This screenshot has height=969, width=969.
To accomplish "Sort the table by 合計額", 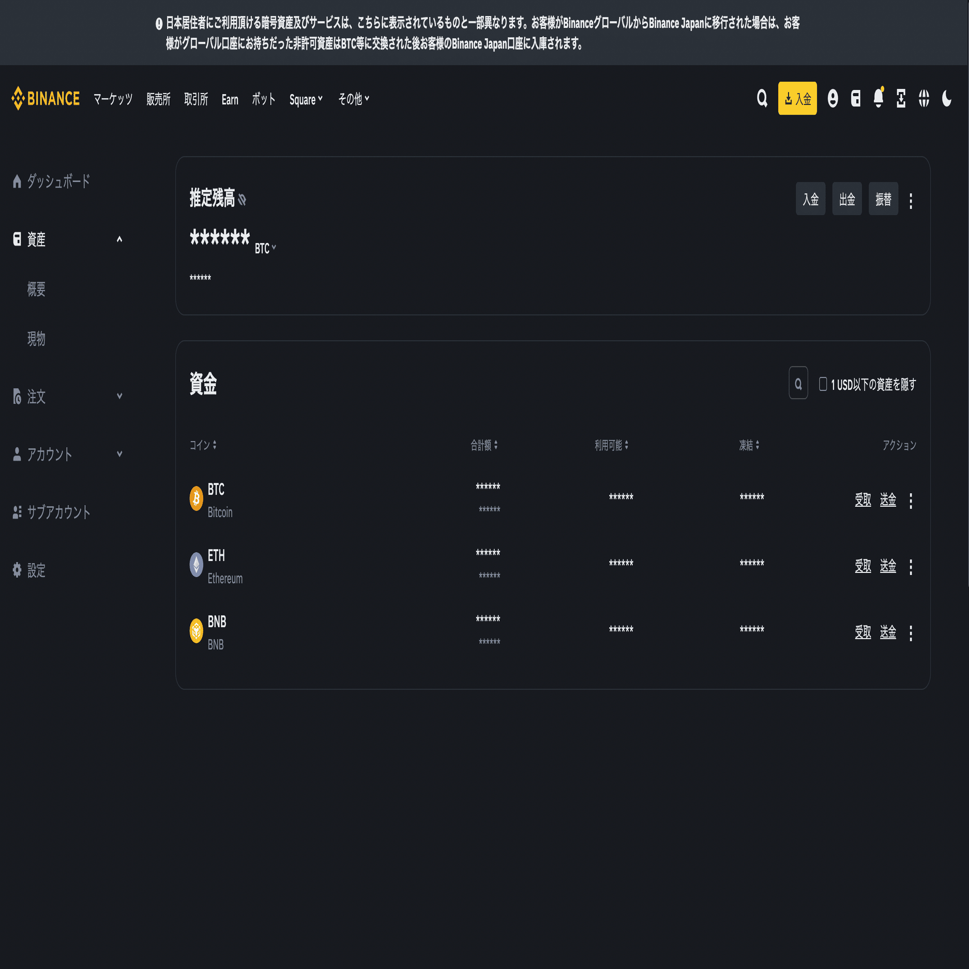I will click(484, 445).
